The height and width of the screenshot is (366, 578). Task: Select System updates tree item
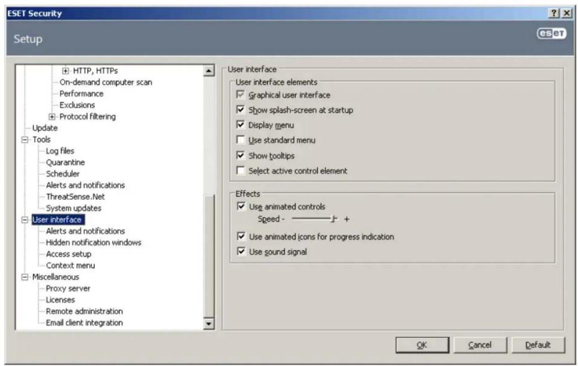[73, 208]
